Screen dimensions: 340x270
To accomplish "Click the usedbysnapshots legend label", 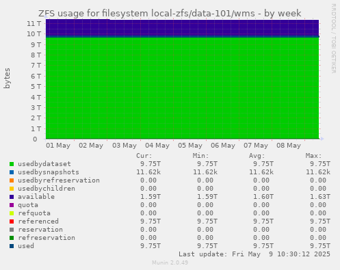I will click(x=49, y=172).
